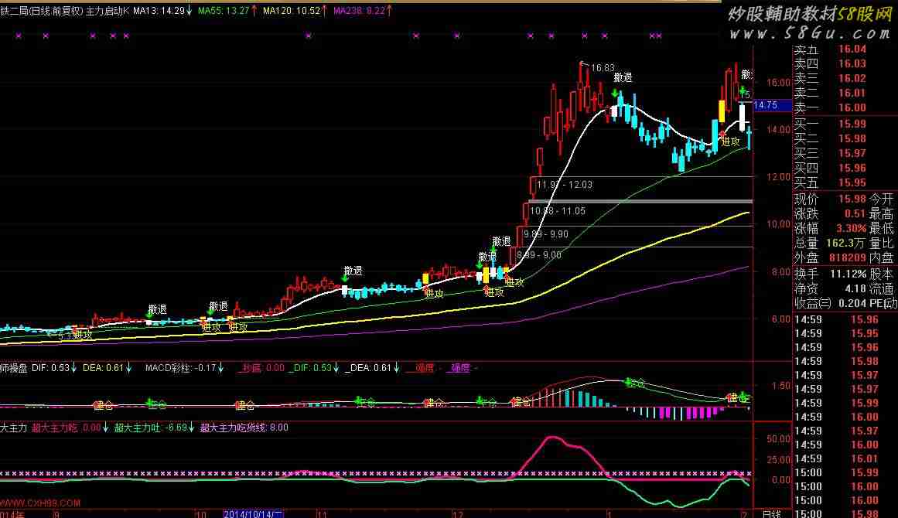Click the 总量 162.3万 volume value
898x518 pixels.
click(845, 244)
